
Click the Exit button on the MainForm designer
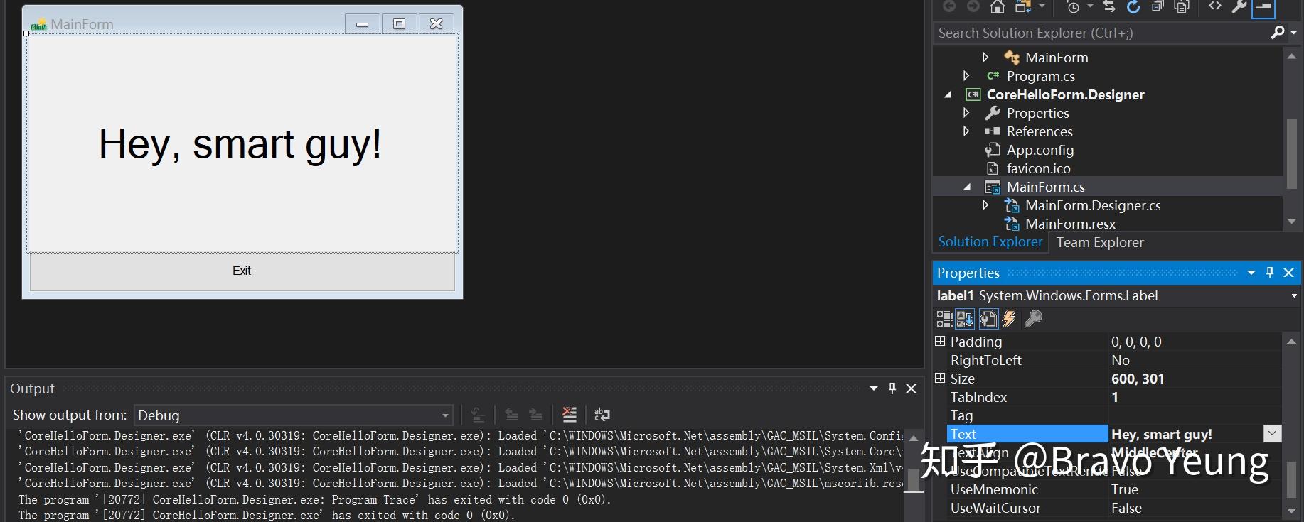(242, 271)
